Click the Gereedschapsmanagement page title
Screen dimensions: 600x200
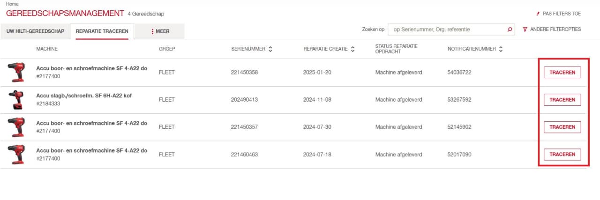pos(65,14)
